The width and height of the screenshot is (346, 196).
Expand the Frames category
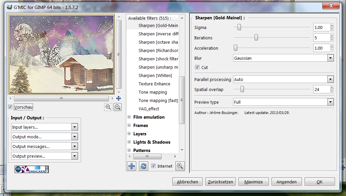pos(129,125)
